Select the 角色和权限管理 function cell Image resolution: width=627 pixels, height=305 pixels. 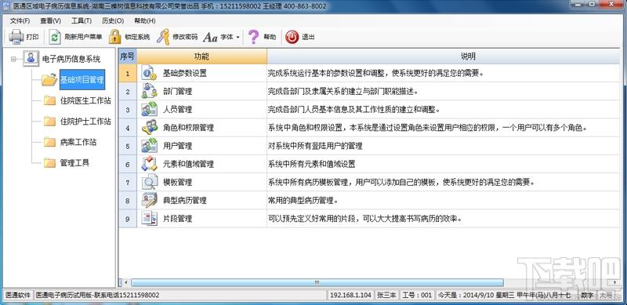(201, 128)
